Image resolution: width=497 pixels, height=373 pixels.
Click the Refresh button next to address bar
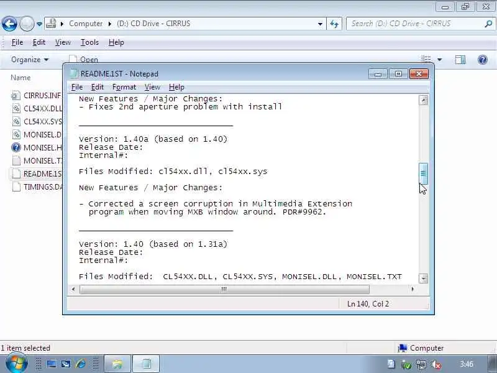pos(334,24)
